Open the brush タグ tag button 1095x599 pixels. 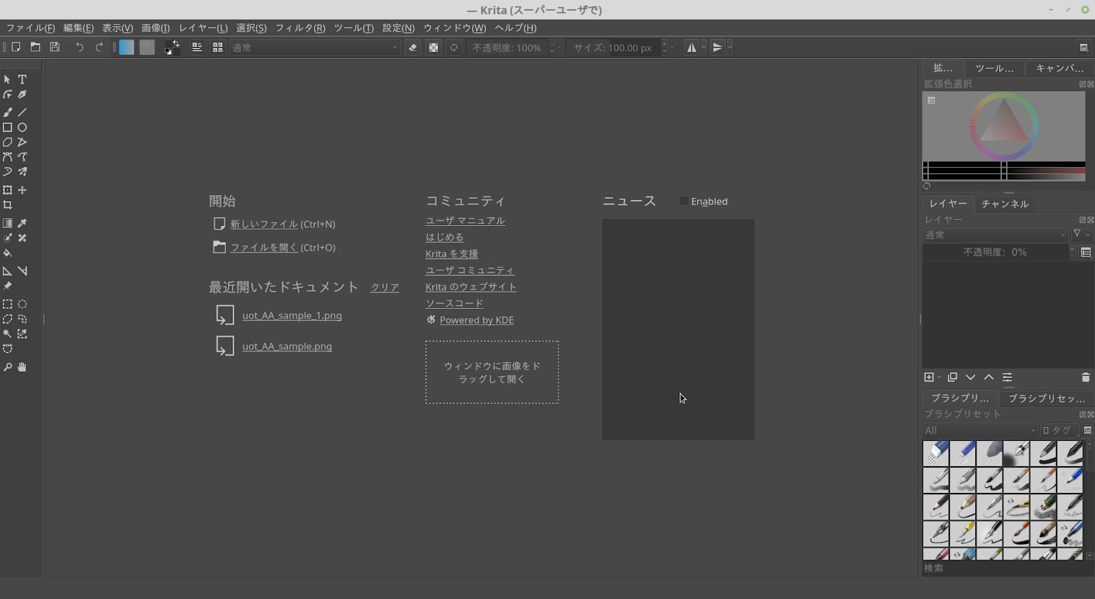pos(1059,431)
